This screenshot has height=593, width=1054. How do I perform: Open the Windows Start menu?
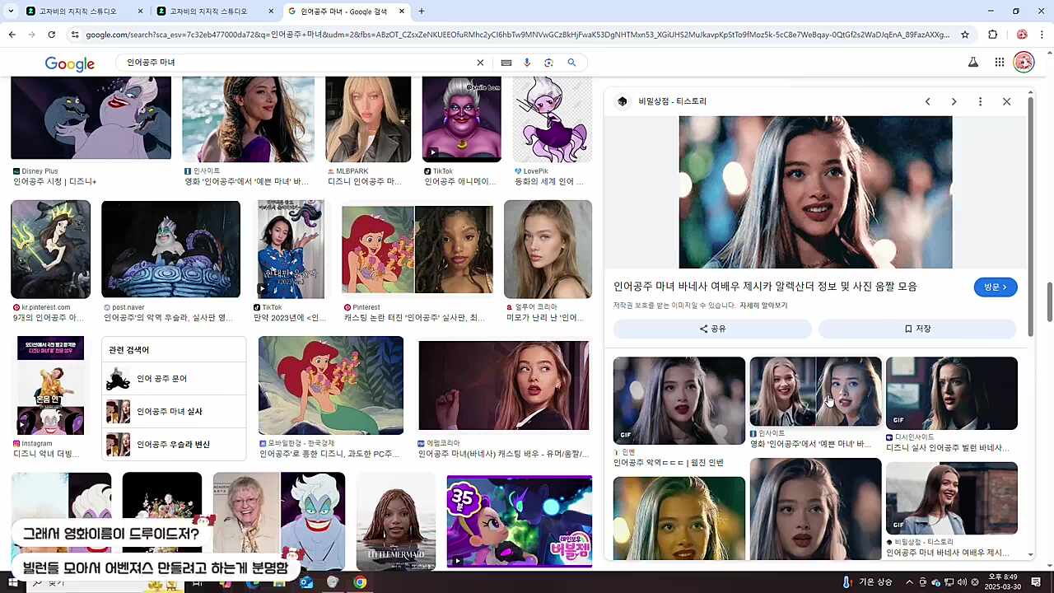[x=12, y=582]
